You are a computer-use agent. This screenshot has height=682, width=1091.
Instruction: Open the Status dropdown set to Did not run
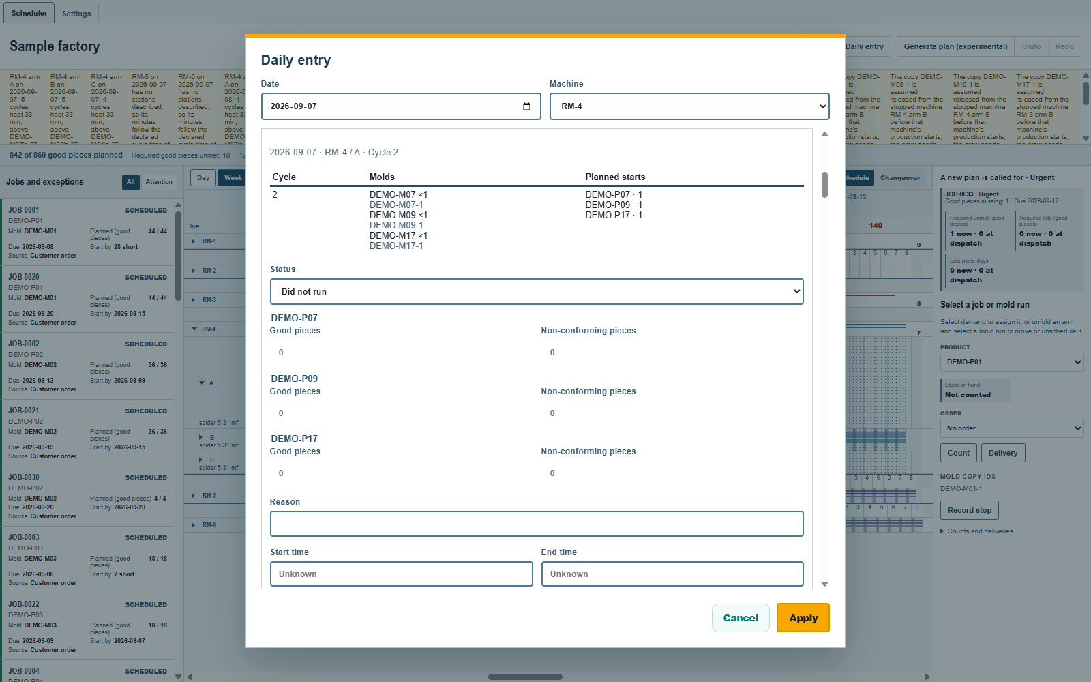coord(537,291)
